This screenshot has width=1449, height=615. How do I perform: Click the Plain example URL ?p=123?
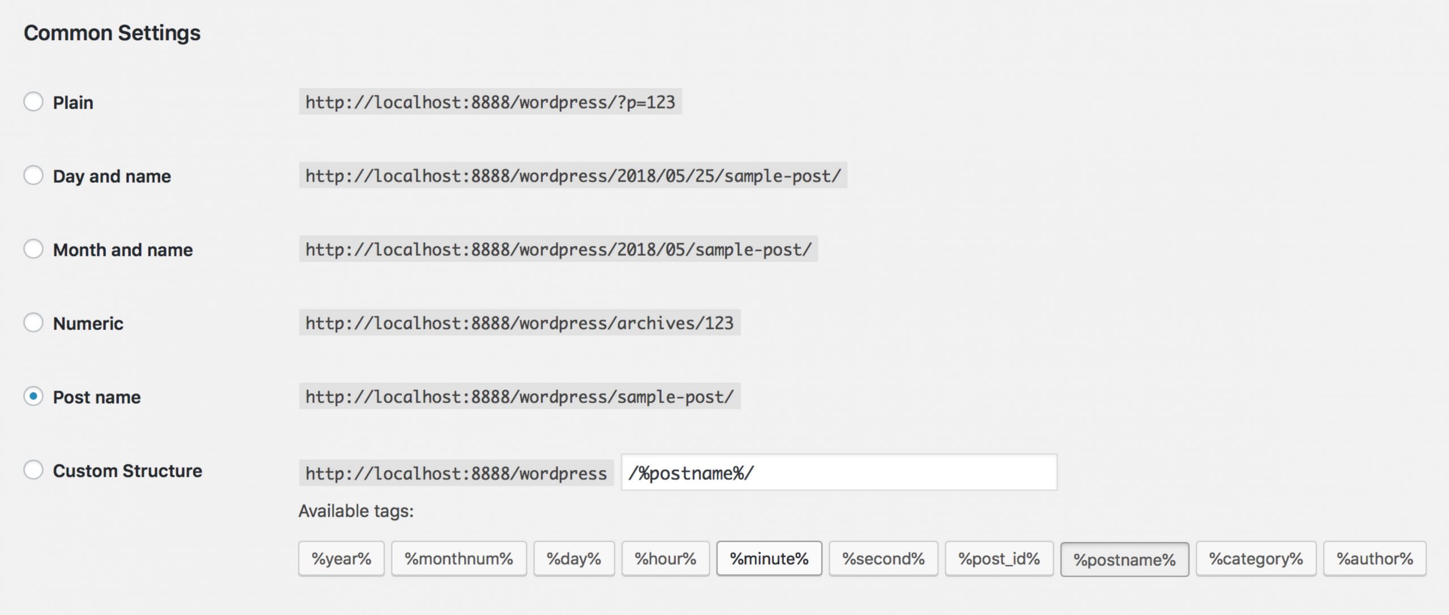pos(490,102)
